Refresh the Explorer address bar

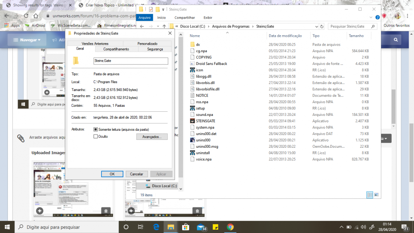322,26
